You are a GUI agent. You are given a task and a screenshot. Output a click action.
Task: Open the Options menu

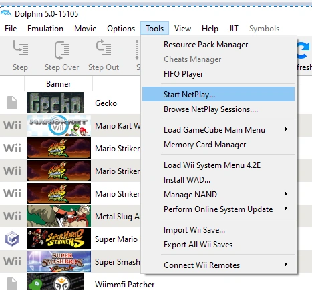pyautogui.click(x=121, y=29)
